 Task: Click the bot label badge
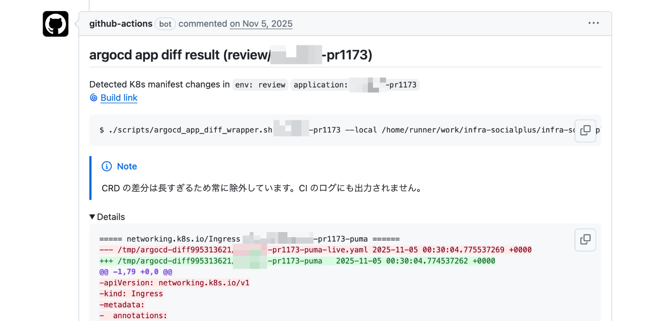165,24
